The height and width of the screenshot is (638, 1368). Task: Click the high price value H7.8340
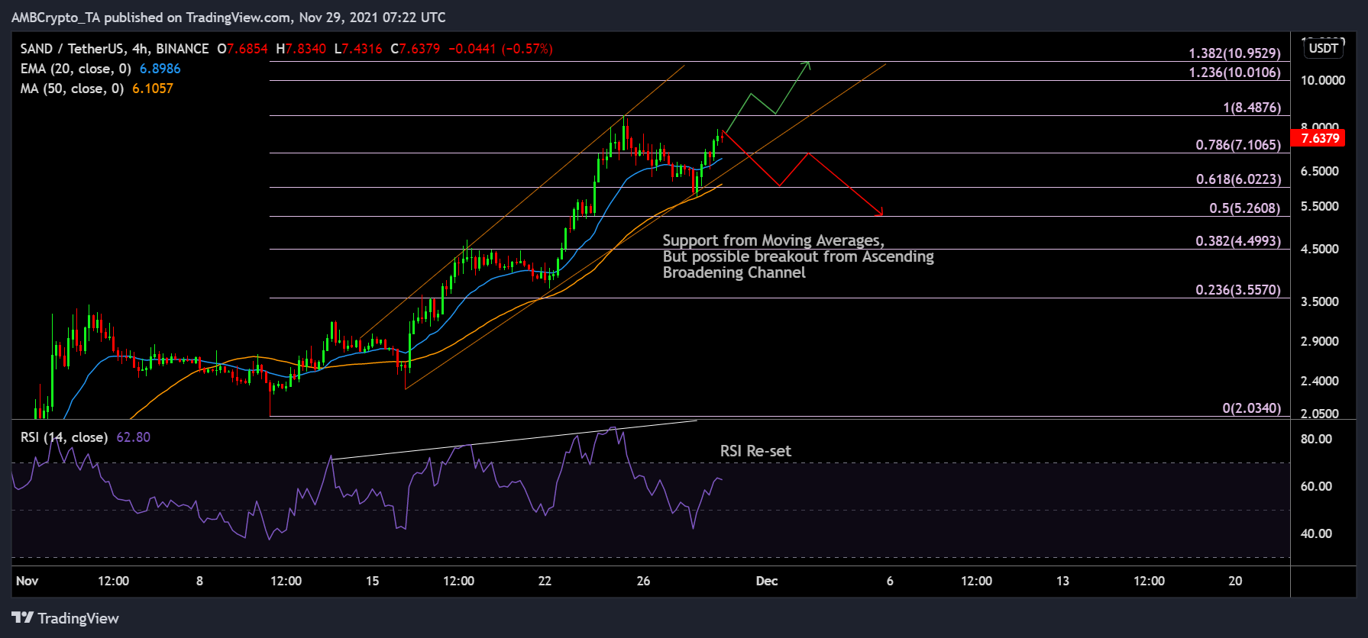coord(301,49)
